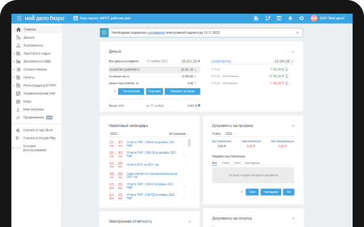Open settings gear in header
The image size is (364, 227).
pyautogui.click(x=301, y=18)
